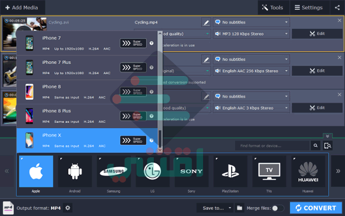Click the MP4 output format file icon

click(8, 208)
